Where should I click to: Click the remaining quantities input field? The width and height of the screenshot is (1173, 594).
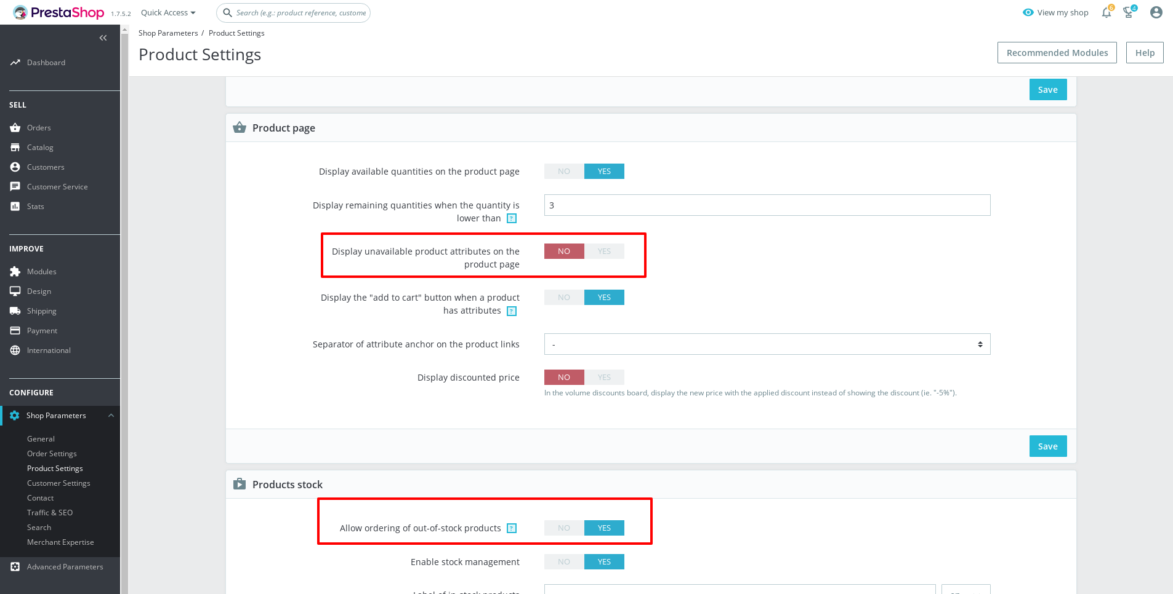pyautogui.click(x=767, y=205)
